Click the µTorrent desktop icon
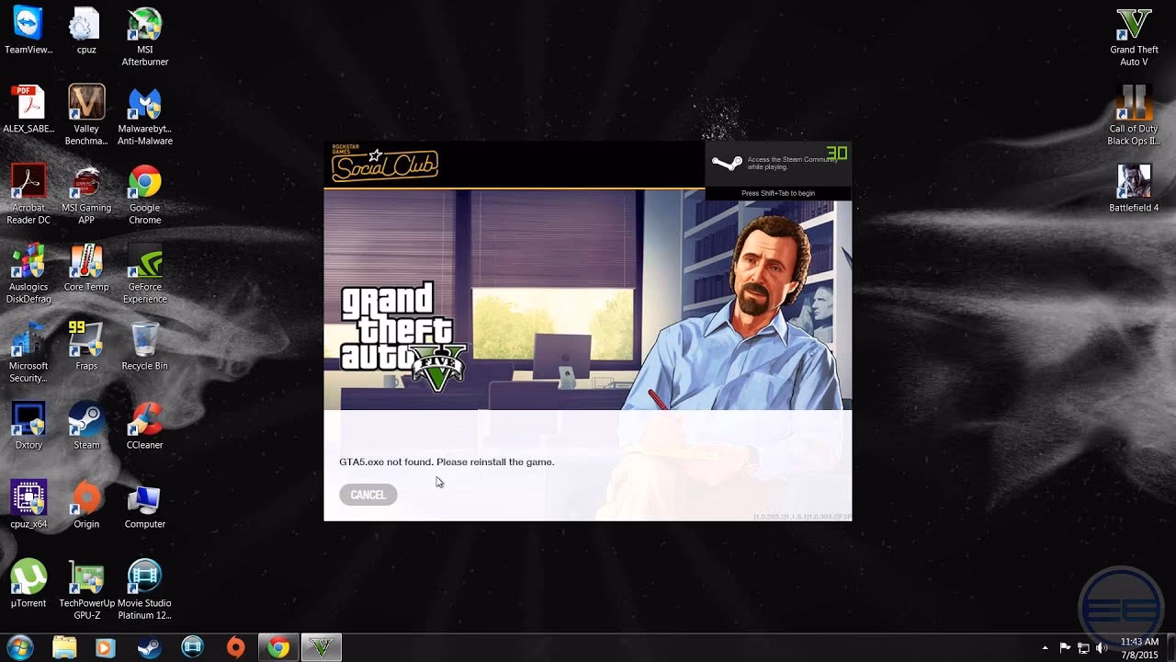 point(28,585)
